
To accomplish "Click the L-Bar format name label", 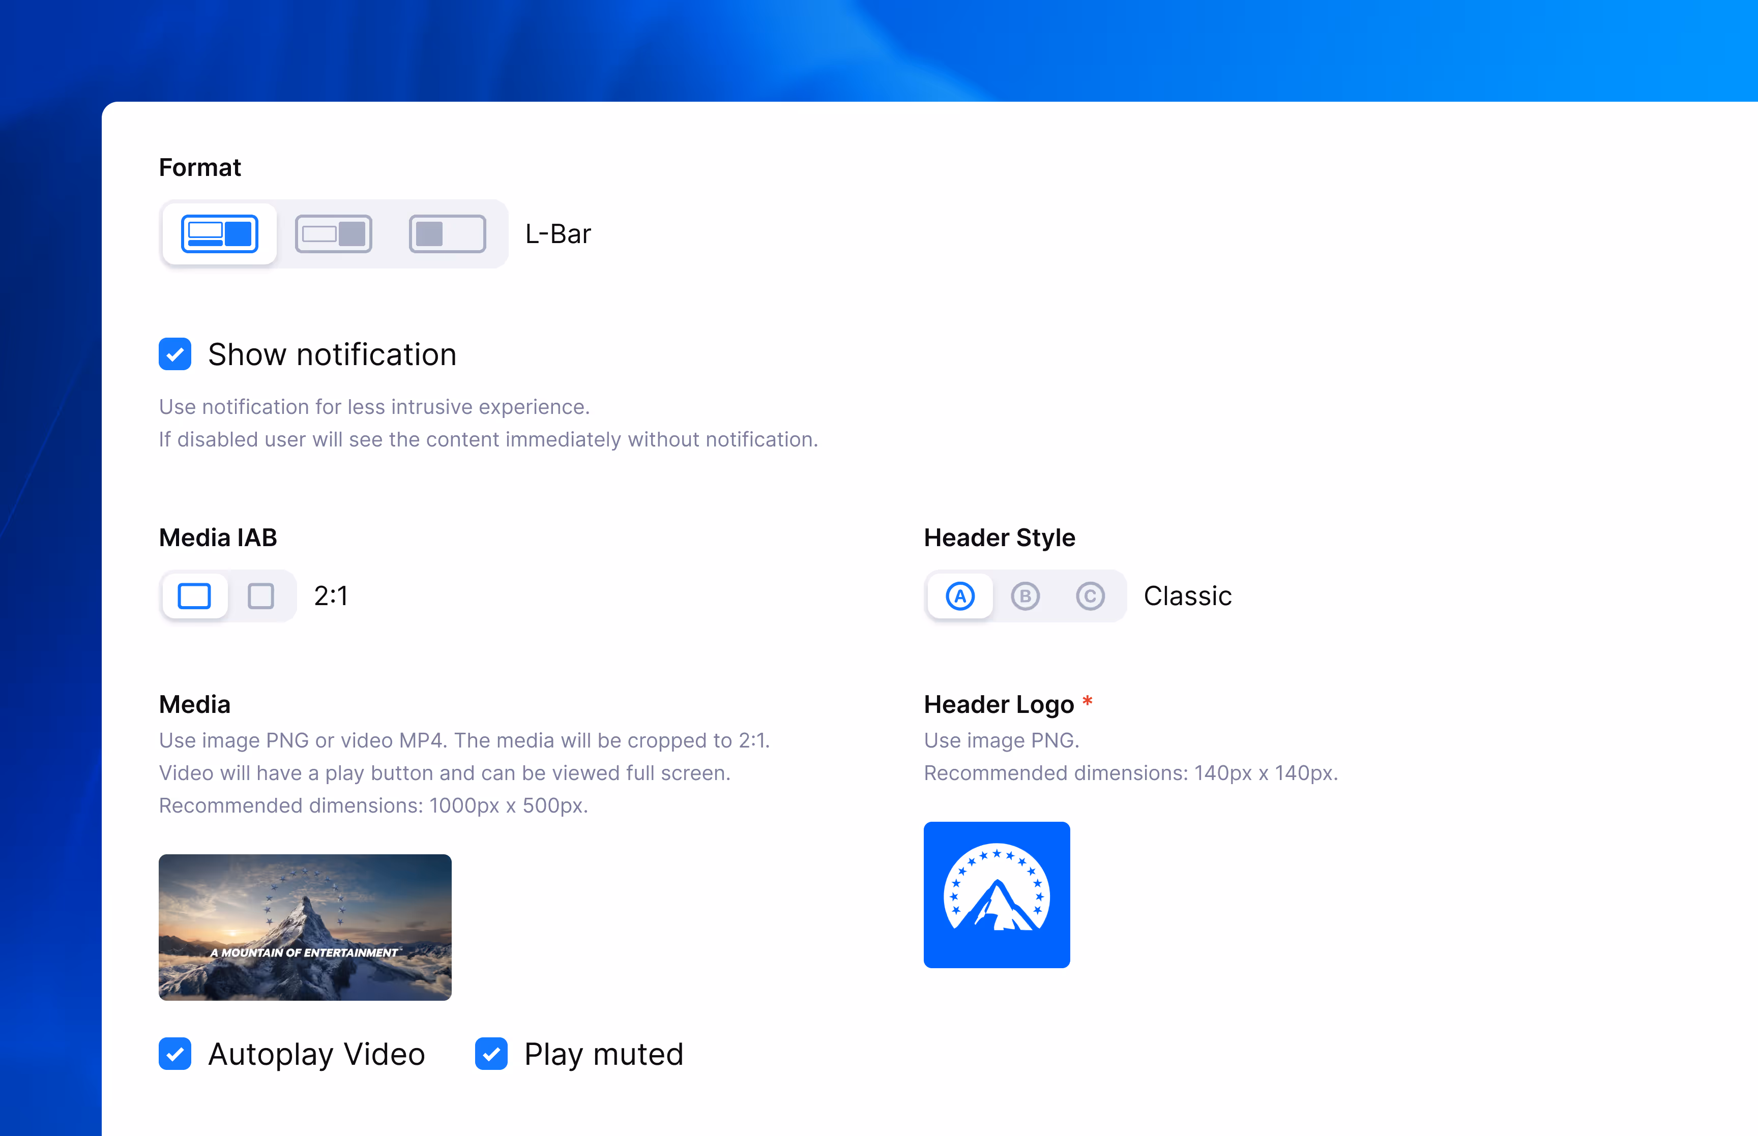I will point(558,234).
